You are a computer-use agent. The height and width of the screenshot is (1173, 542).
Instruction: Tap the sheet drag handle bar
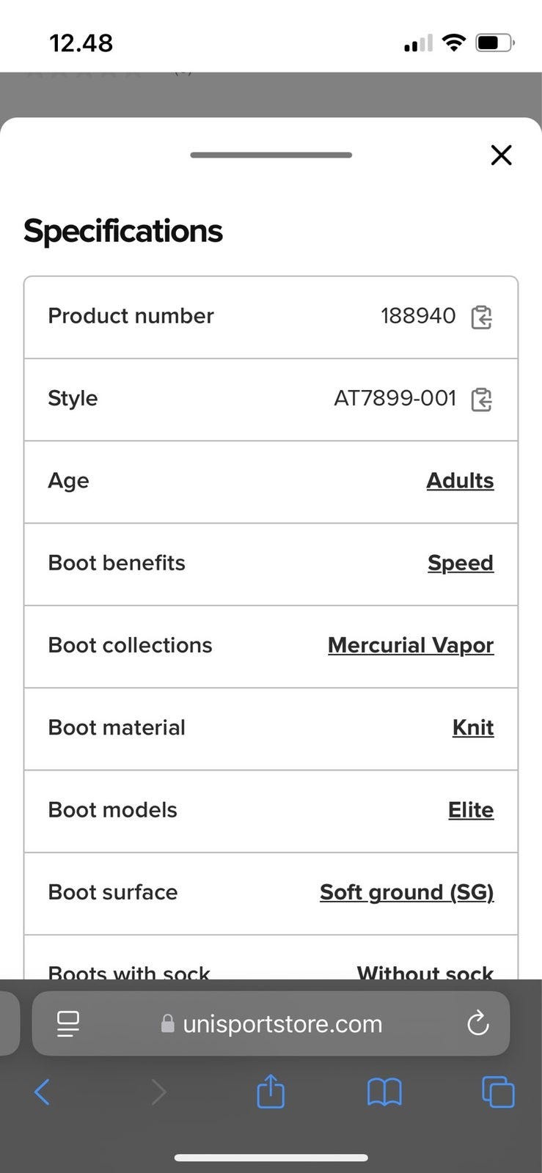pos(271,155)
